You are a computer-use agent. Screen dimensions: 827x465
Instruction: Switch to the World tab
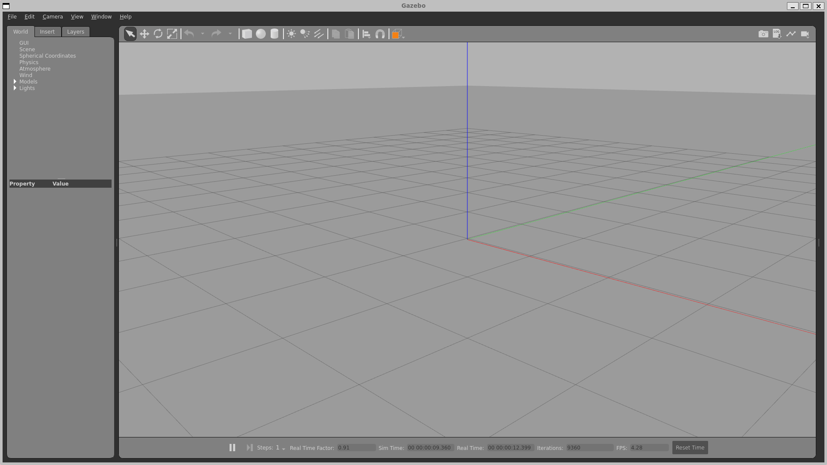[x=20, y=32]
